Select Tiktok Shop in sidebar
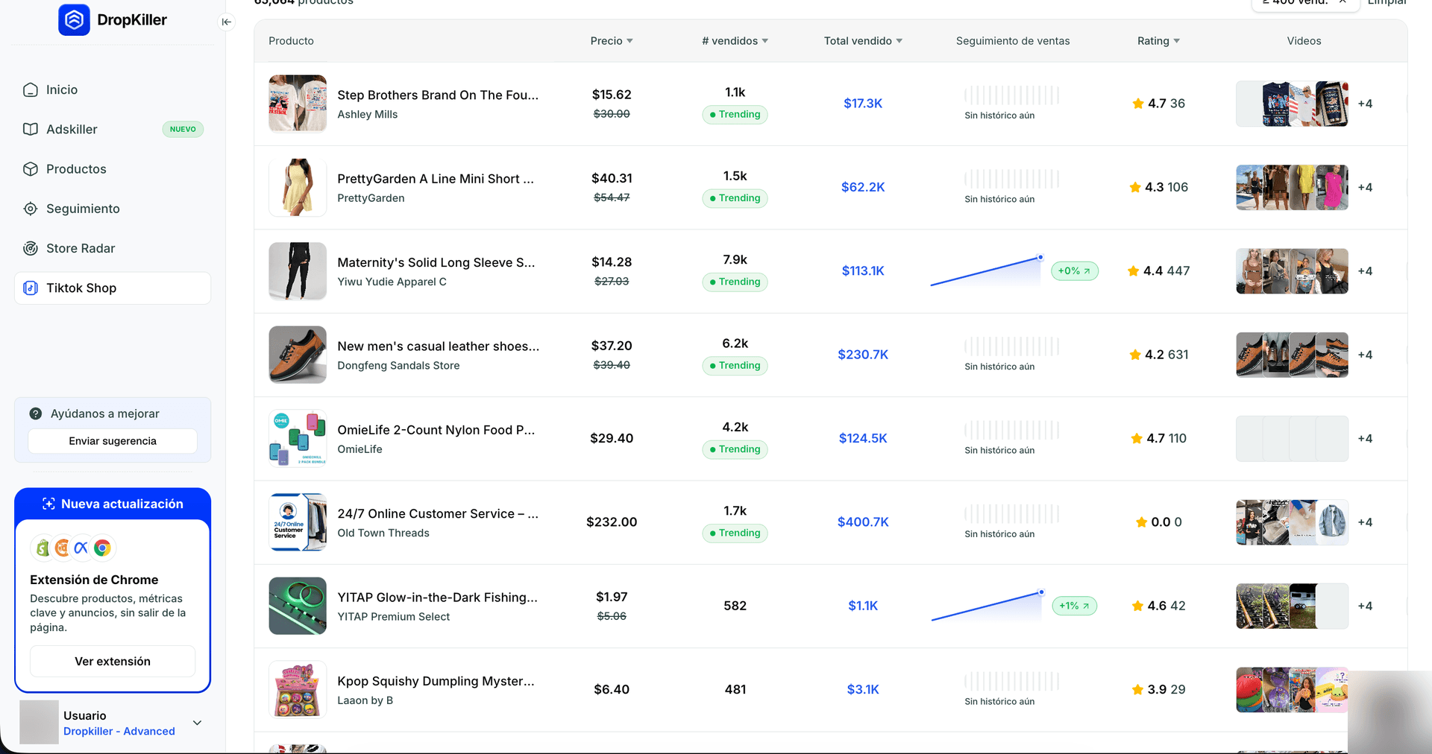 point(113,288)
